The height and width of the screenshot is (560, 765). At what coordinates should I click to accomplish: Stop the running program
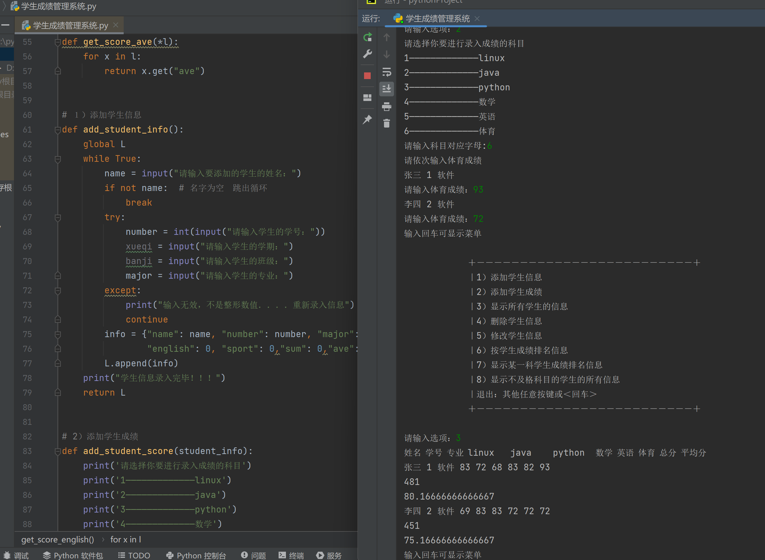coord(367,76)
